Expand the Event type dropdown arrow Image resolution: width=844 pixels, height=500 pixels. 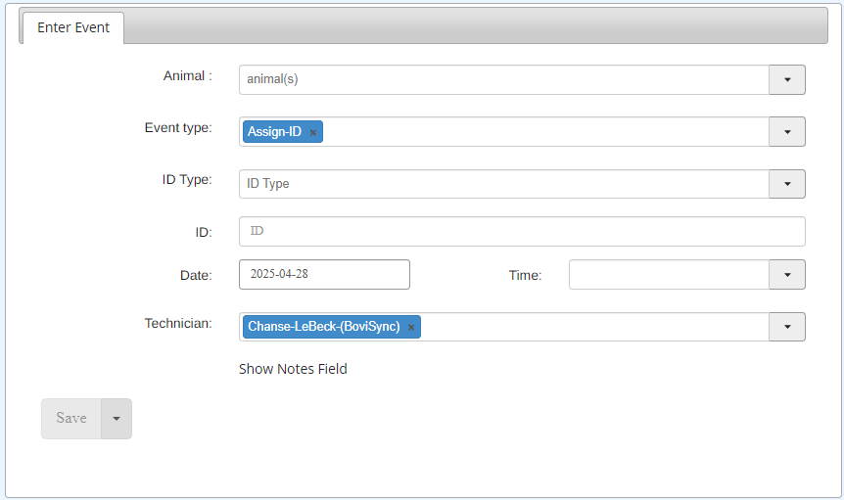tap(787, 132)
